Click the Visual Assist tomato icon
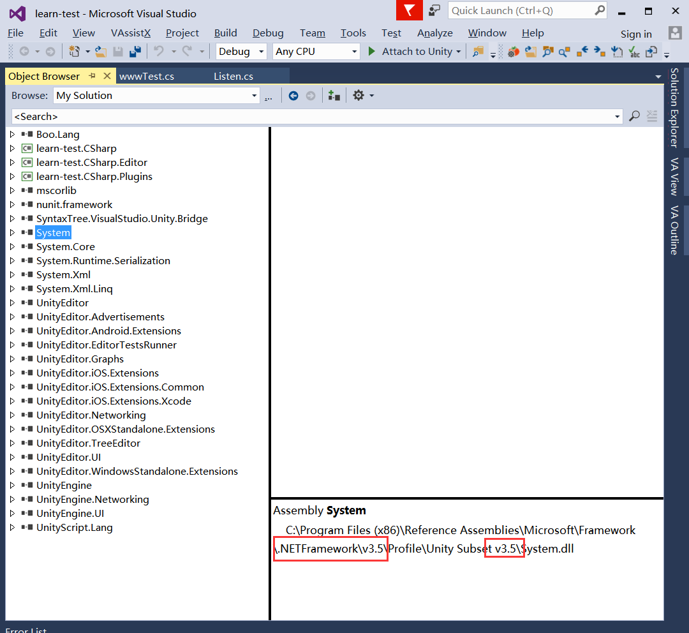 pyautogui.click(x=513, y=52)
